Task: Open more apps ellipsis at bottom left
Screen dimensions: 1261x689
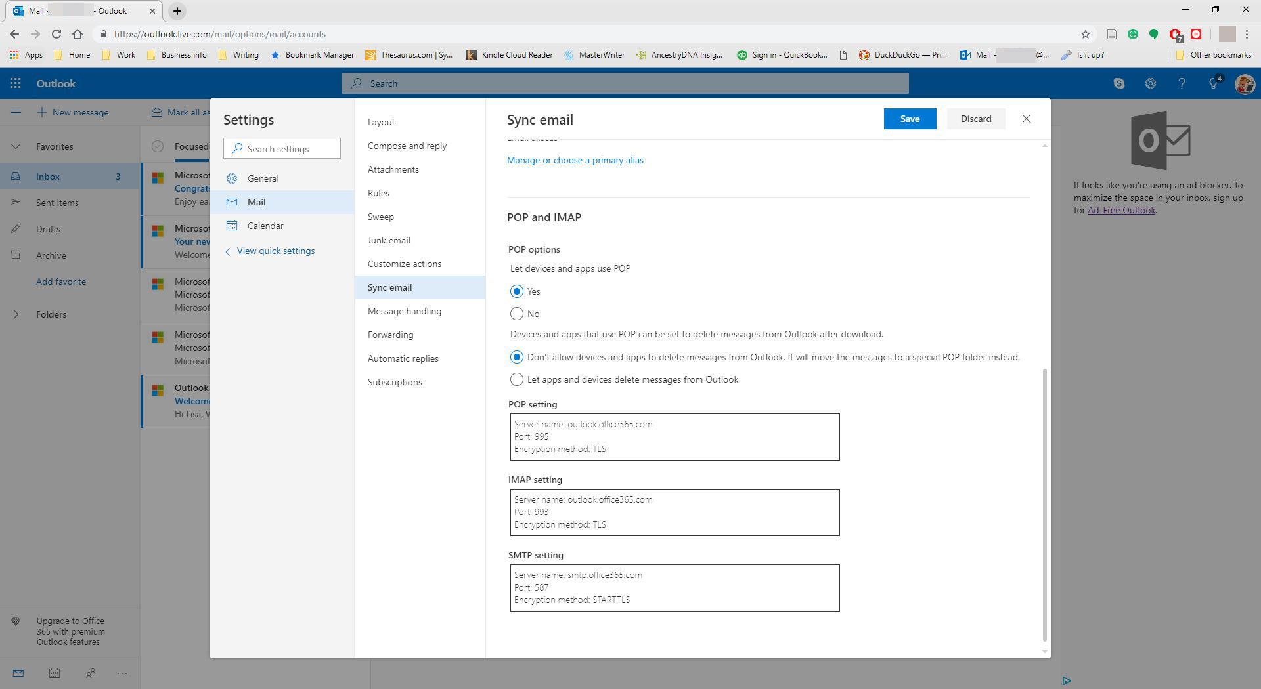Action: click(122, 673)
